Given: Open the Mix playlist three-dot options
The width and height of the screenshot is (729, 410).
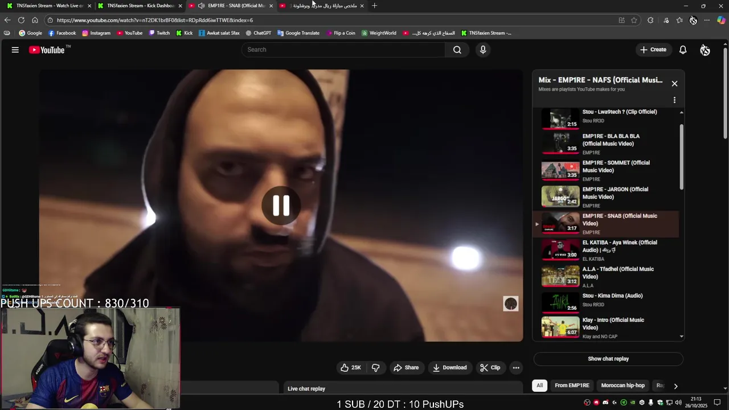Looking at the screenshot, I should point(674,100).
